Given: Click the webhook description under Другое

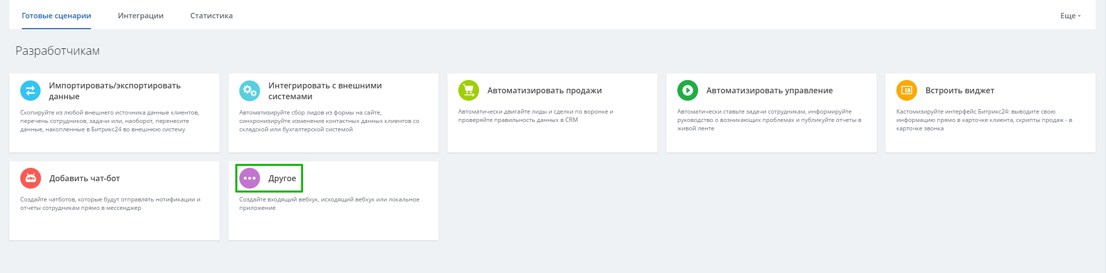Looking at the screenshot, I should coord(329,204).
